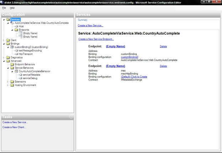Click the Service Behaviors folder icon
222x153 pixels.
coord(12,68)
